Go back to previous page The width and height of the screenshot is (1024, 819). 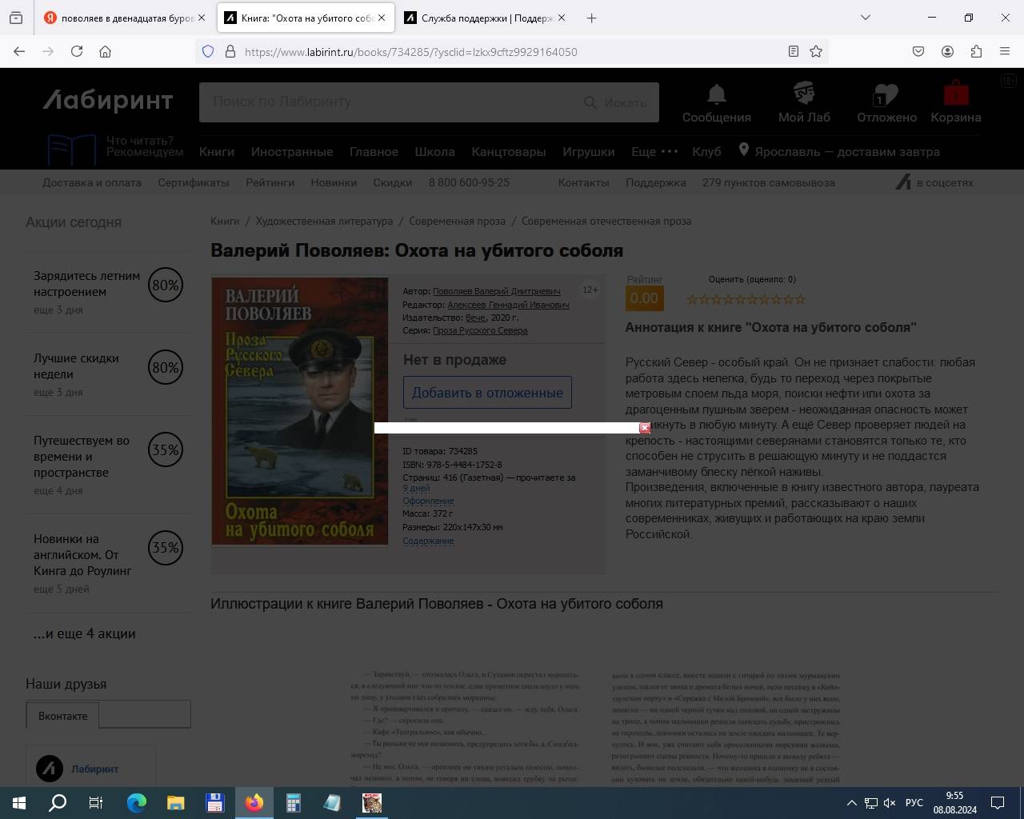pos(19,51)
